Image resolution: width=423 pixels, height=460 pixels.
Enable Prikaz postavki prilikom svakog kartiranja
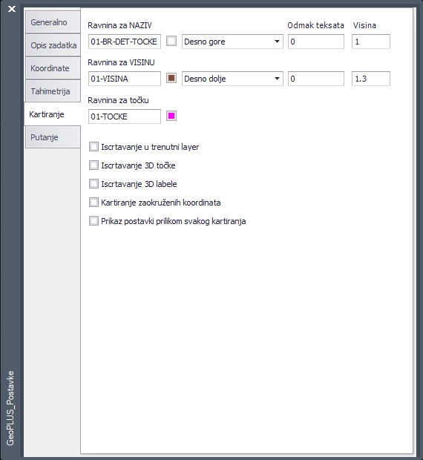(94, 221)
